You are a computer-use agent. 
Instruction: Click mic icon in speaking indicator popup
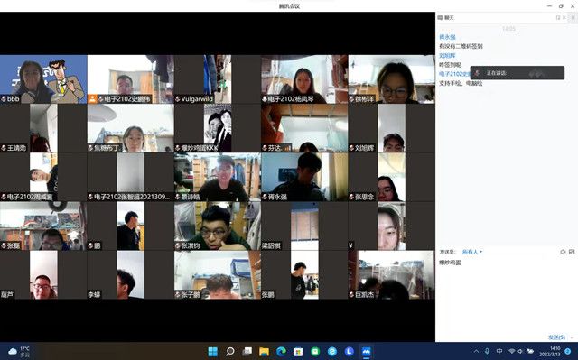[477, 73]
